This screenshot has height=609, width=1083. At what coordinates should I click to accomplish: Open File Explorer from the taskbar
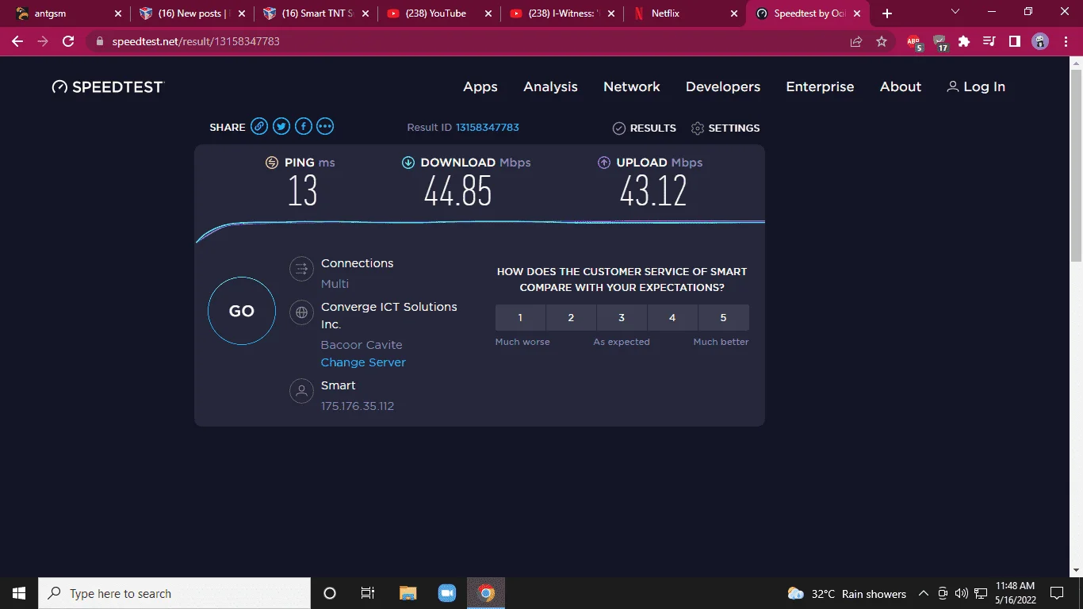pyautogui.click(x=408, y=593)
